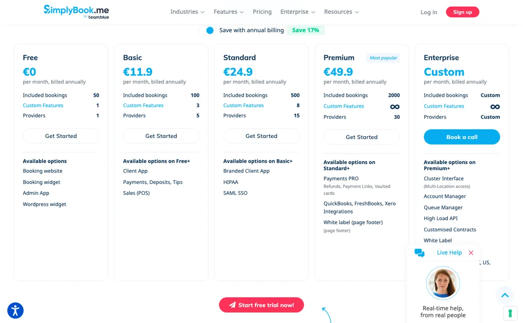The width and height of the screenshot is (523, 323).
Task: Toggle the annual billing switch
Action: click(x=207, y=30)
